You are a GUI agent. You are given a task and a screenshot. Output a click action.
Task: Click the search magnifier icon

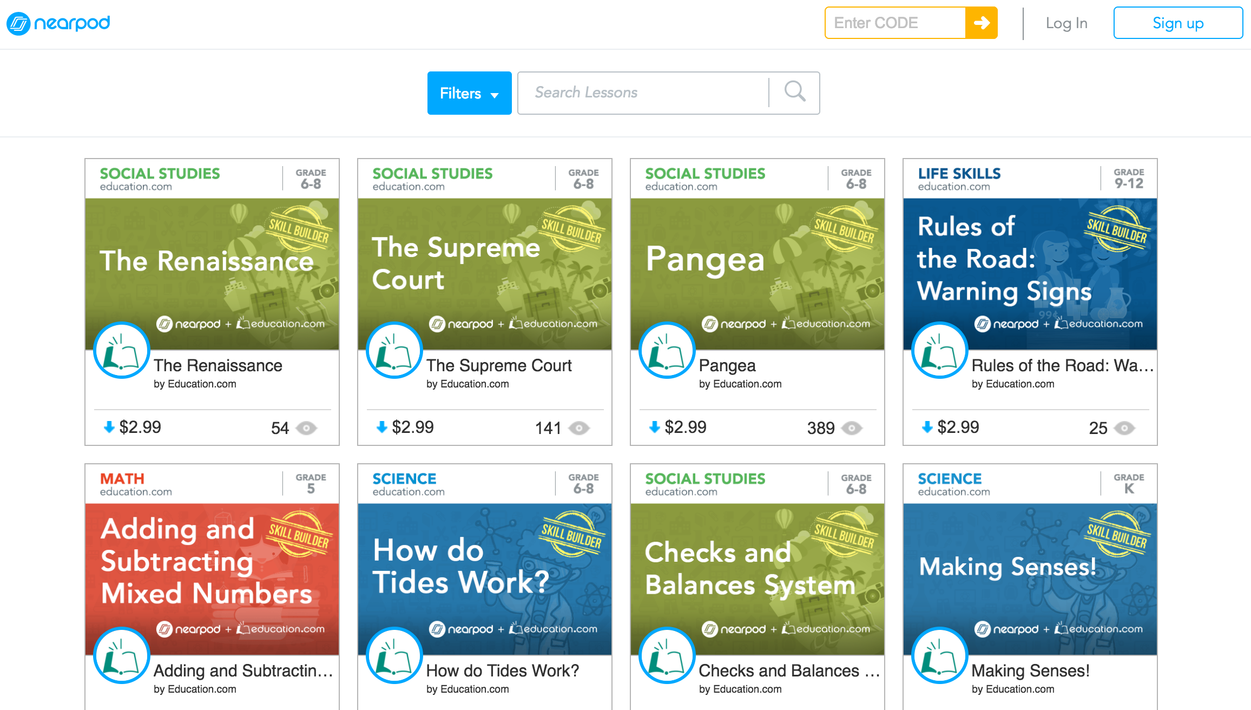pos(794,92)
